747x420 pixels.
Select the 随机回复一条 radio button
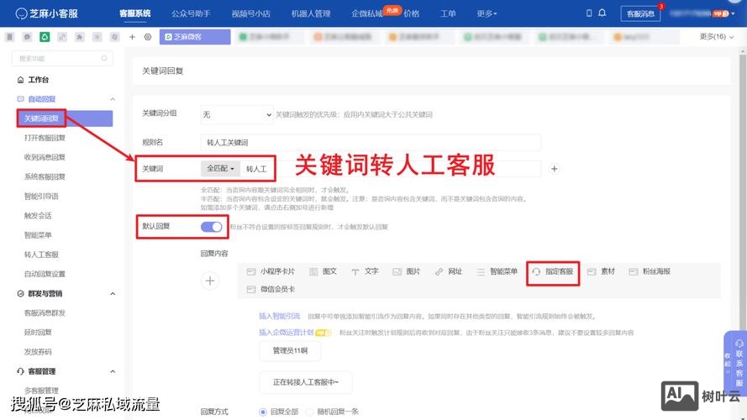(310, 412)
